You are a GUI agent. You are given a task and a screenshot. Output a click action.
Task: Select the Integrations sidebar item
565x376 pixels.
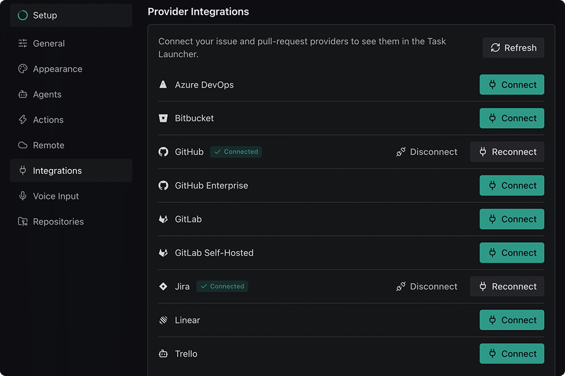click(x=71, y=170)
